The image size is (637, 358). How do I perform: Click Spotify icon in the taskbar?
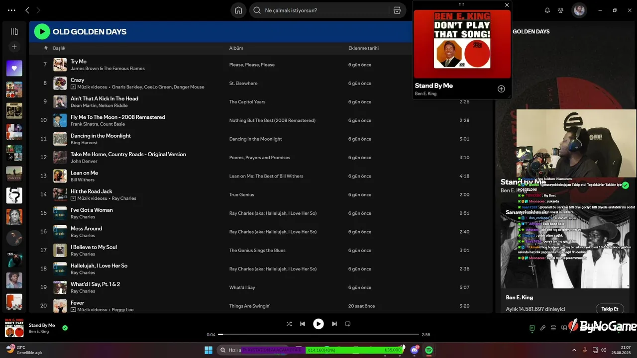point(428,350)
